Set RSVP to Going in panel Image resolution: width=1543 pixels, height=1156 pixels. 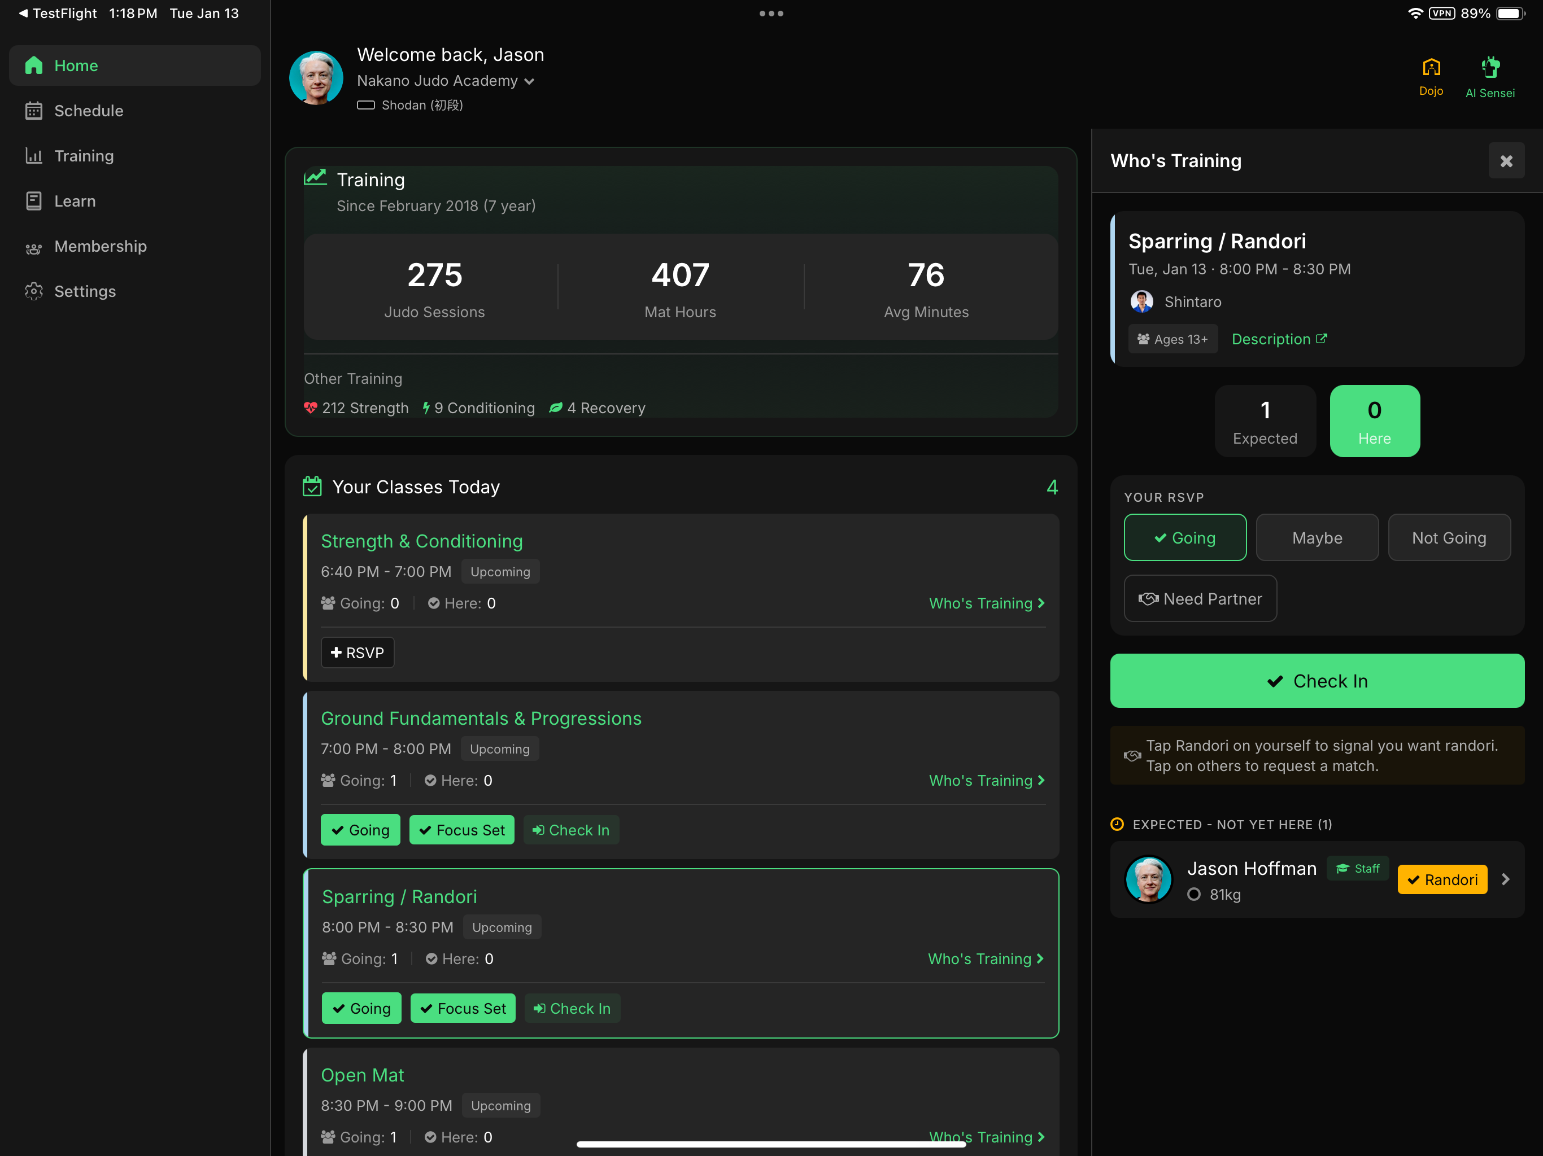(1184, 537)
